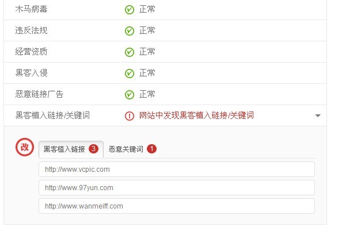Click green check icon beside 木马病毒
The width and height of the screenshot is (338, 239).
130,10
